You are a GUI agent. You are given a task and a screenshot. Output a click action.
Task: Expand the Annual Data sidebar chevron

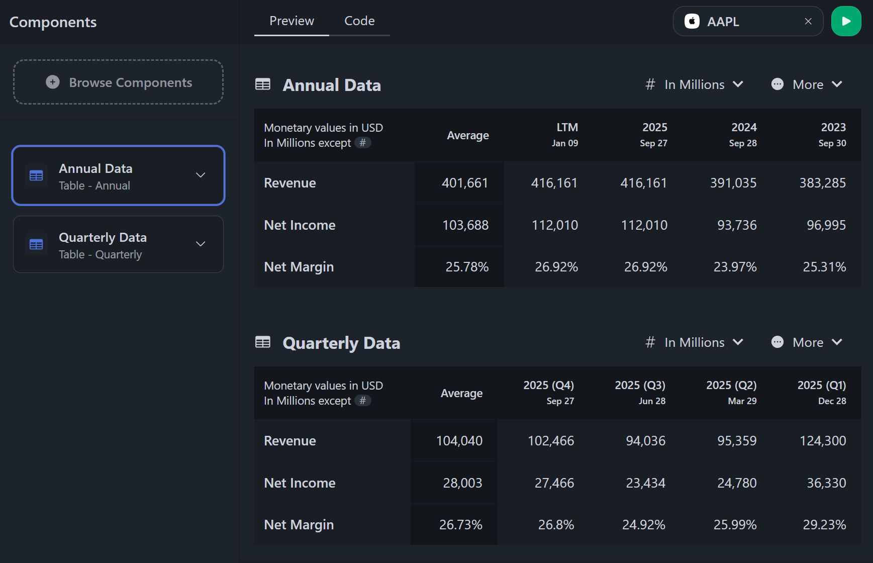coord(201,175)
